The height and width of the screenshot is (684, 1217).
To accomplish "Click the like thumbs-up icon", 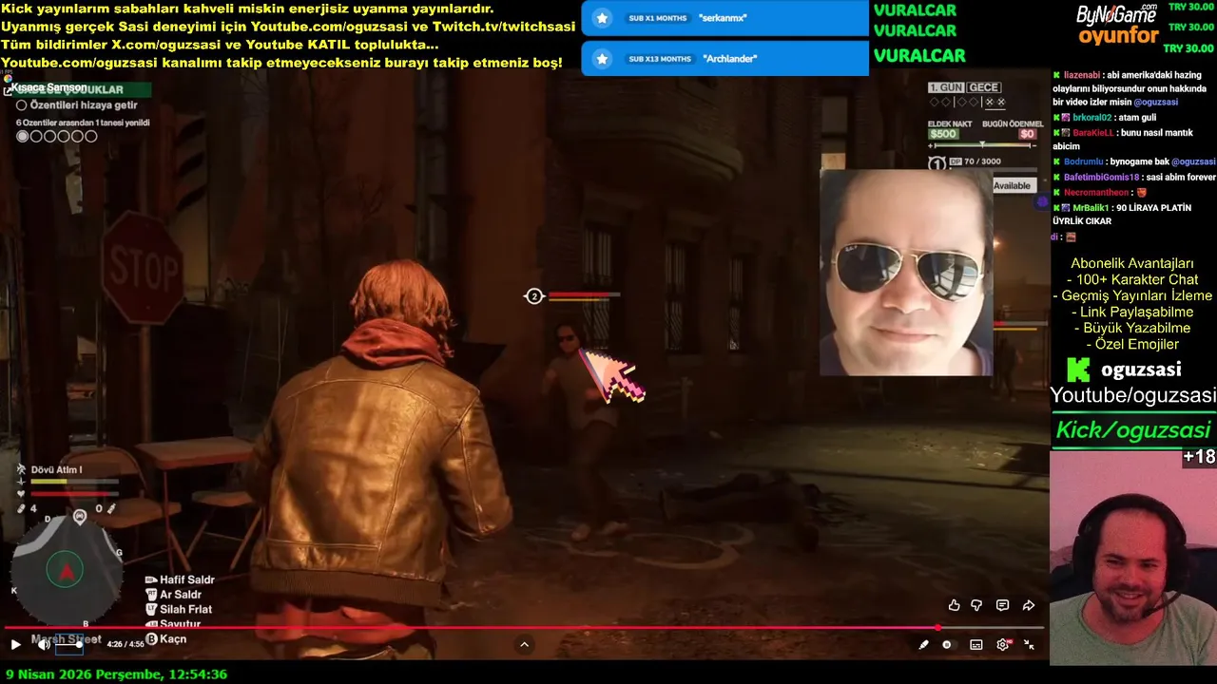I will tap(954, 605).
